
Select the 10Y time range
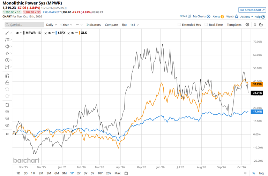tap(100, 173)
